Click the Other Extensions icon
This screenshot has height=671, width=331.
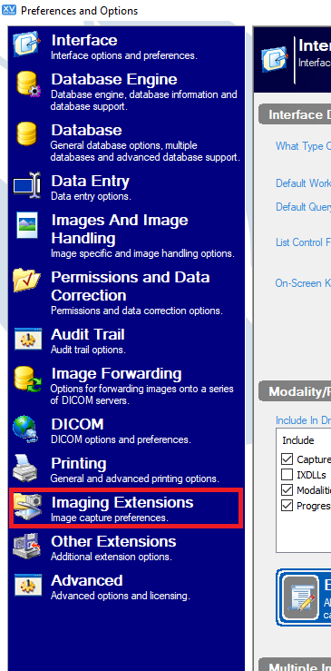click(26, 546)
